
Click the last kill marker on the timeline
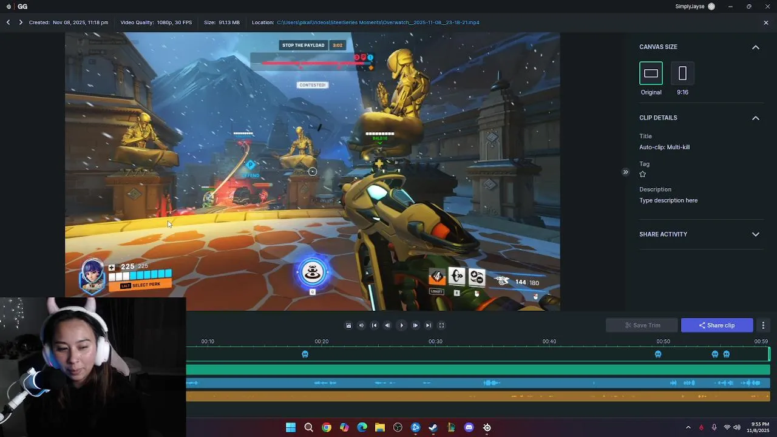(x=727, y=354)
